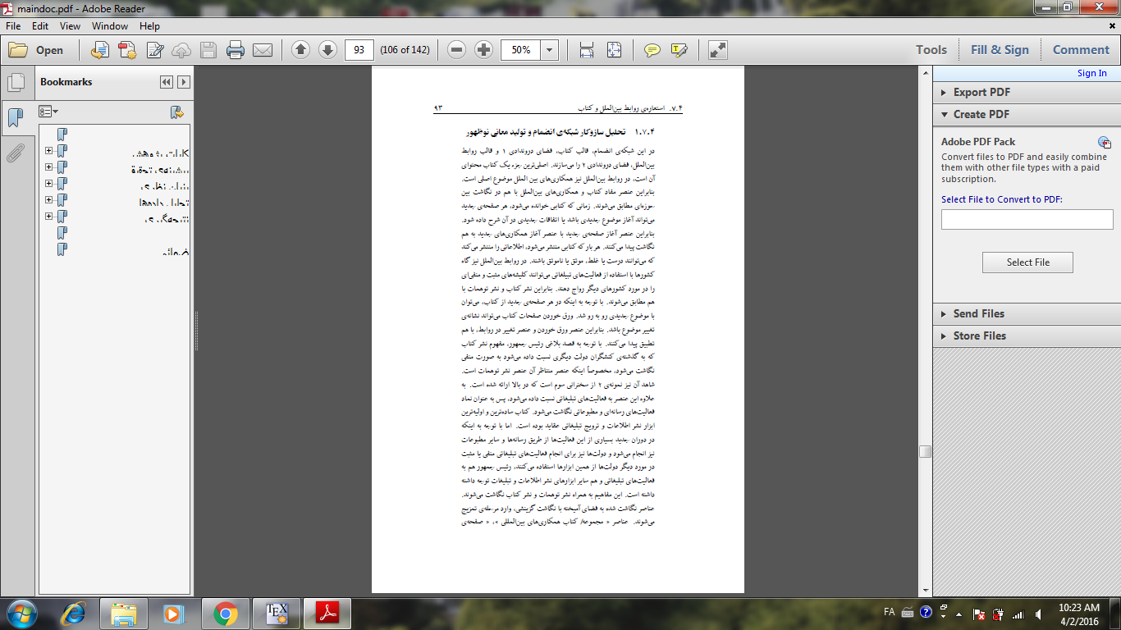This screenshot has width=1121, height=630.
Task: Go to the next page arrow
Action: coord(327,50)
